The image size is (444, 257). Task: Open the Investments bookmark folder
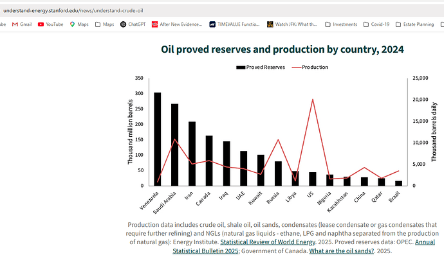(341, 24)
